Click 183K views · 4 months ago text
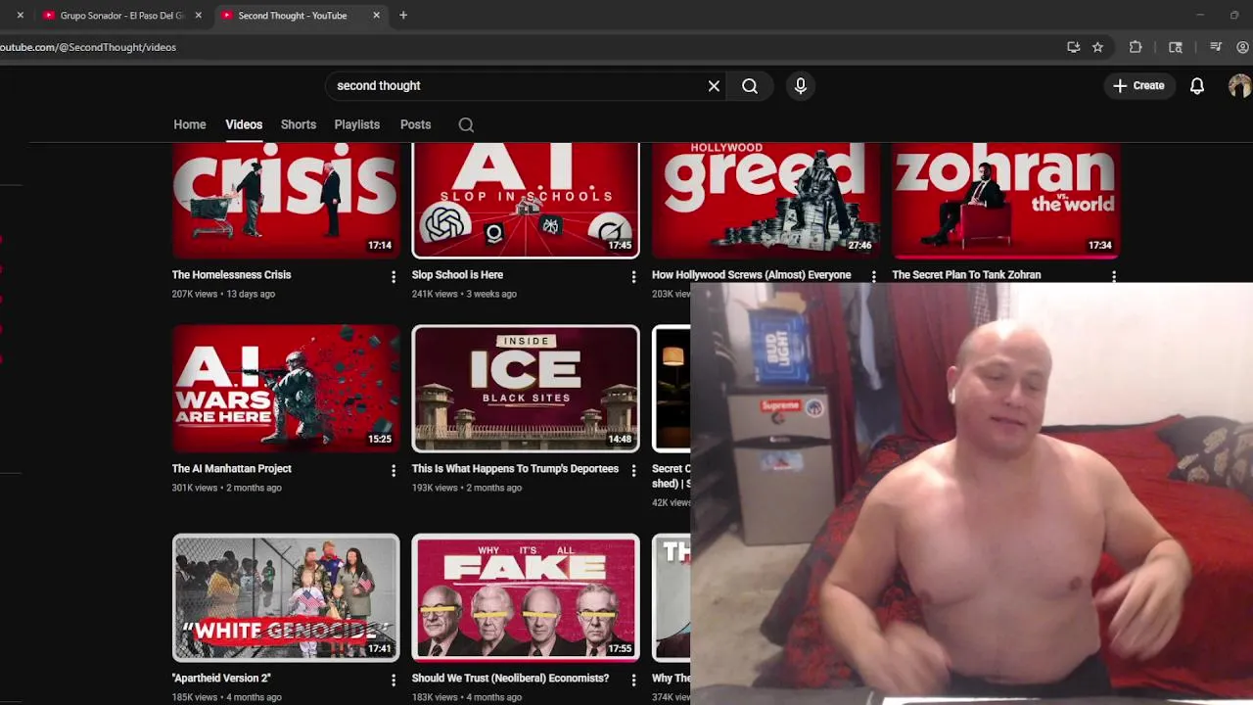1253x705 pixels. [x=466, y=697]
